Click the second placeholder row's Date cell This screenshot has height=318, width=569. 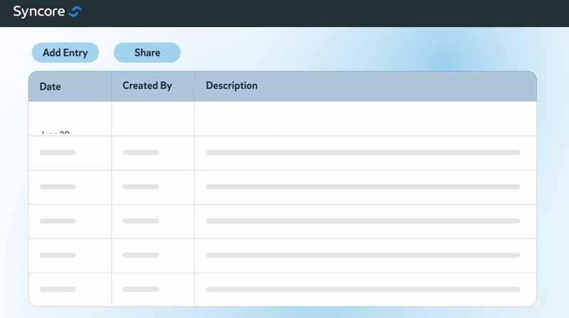coord(58,187)
